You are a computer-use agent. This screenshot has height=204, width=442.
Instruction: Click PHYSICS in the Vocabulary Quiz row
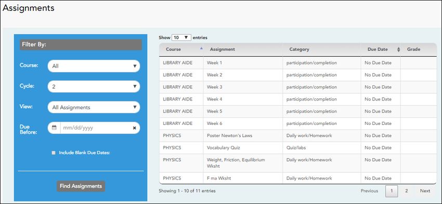[172, 148]
